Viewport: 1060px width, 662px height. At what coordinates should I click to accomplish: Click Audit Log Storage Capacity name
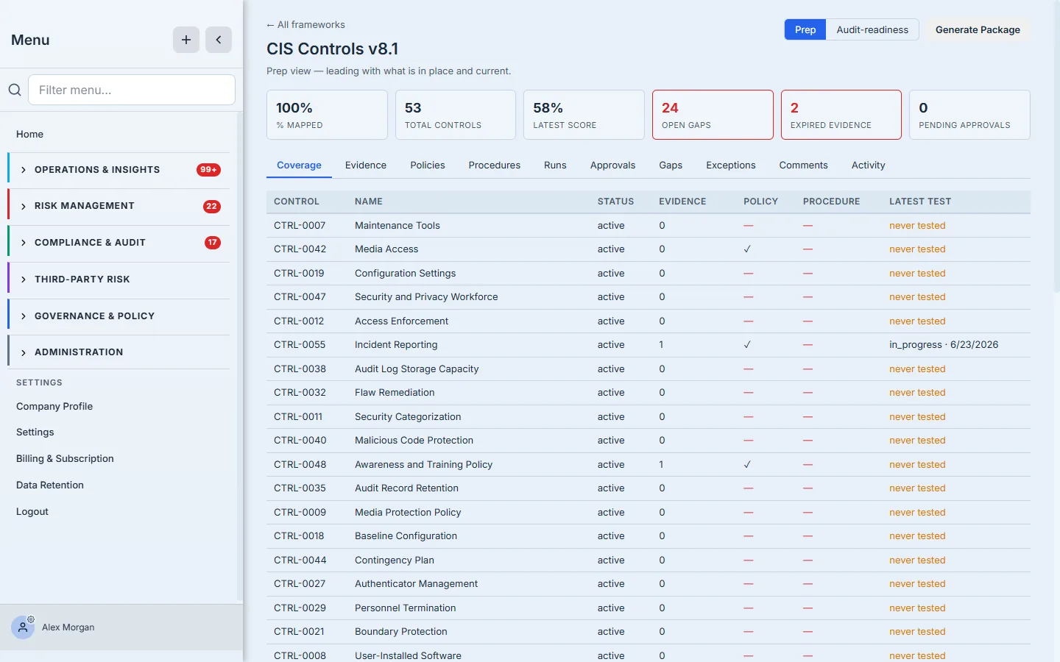[x=417, y=369]
